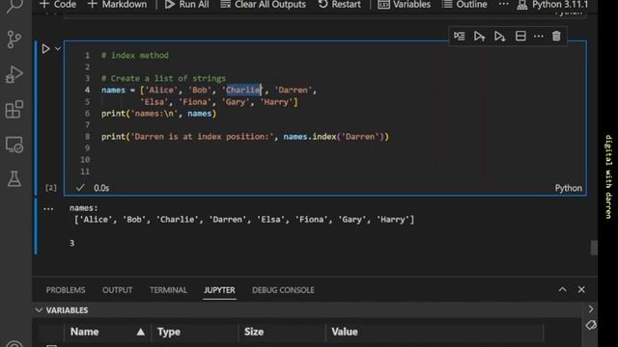This screenshot has height=347, width=618.
Task: Execute cell and below from toolbar
Action: (x=500, y=37)
